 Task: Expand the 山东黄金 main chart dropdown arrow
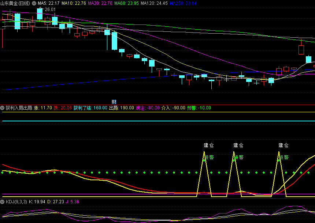tap(34, 3)
